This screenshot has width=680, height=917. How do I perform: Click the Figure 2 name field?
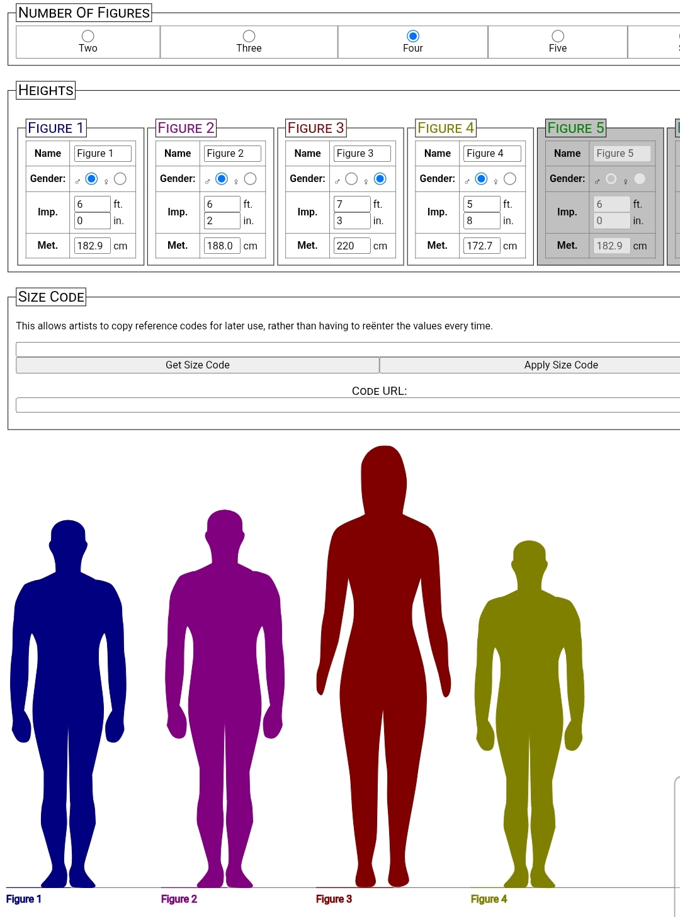pyautogui.click(x=232, y=154)
